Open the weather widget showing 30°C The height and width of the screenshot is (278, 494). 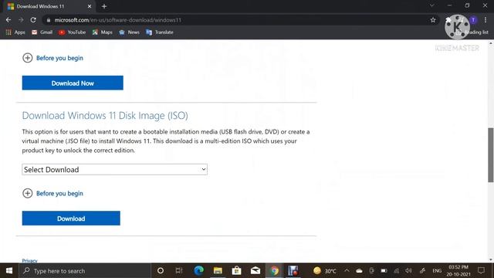coord(325,271)
